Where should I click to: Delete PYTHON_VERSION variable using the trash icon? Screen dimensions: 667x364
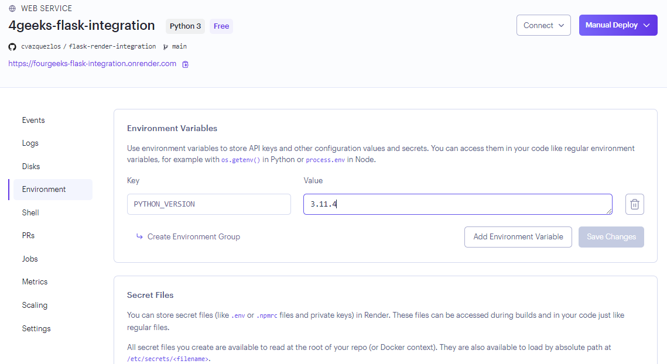click(634, 204)
